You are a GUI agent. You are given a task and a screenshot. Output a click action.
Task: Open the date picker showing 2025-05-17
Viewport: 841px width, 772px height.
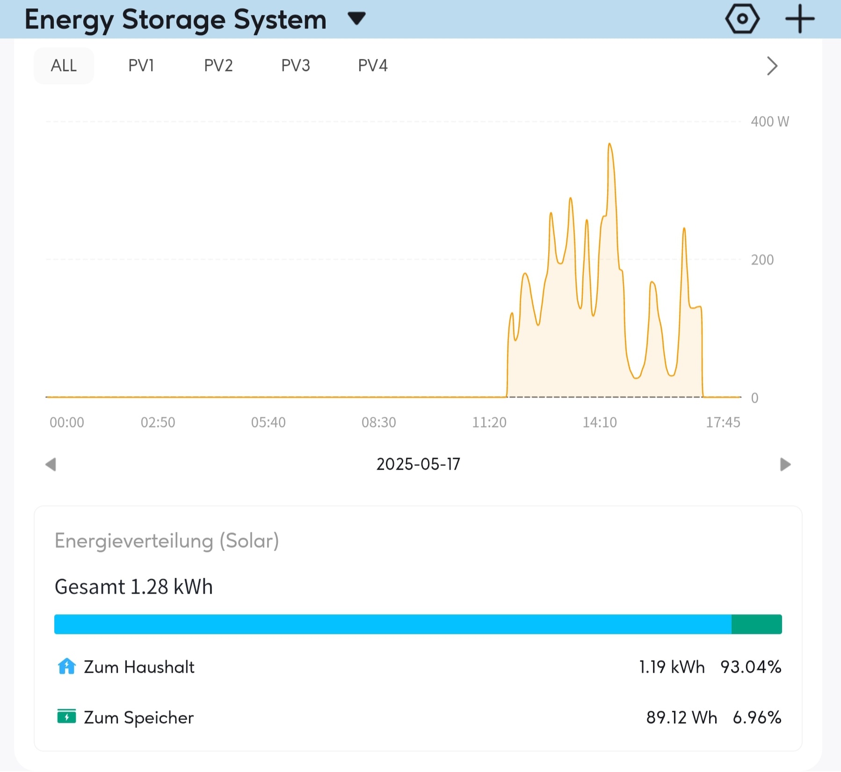click(x=418, y=464)
